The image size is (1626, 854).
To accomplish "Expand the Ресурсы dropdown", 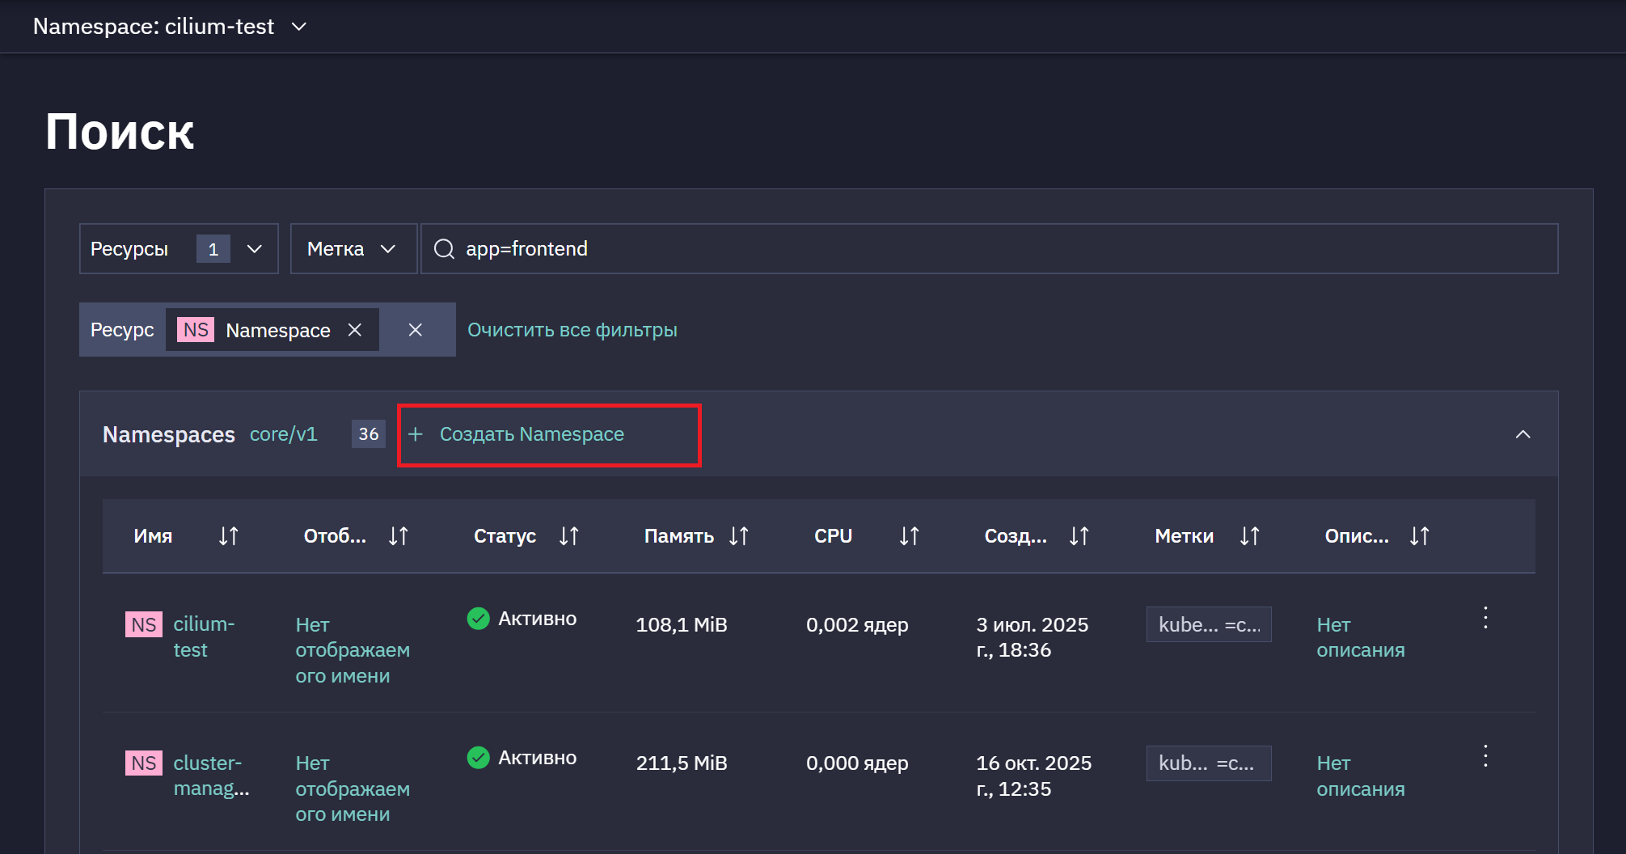I will [x=179, y=249].
